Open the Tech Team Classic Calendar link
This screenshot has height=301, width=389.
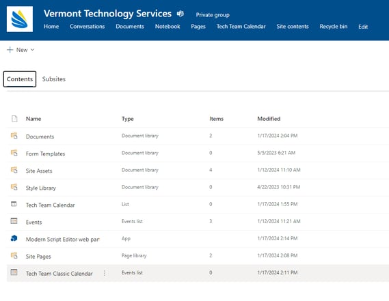coord(59,274)
